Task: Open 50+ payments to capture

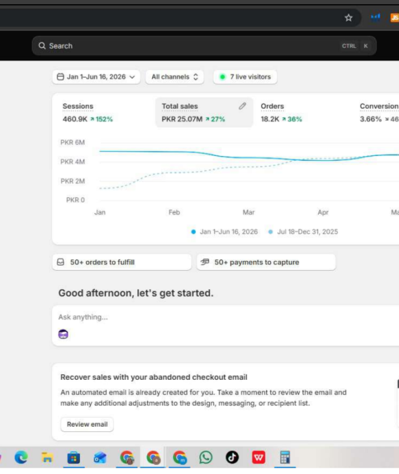Action: coord(266,262)
